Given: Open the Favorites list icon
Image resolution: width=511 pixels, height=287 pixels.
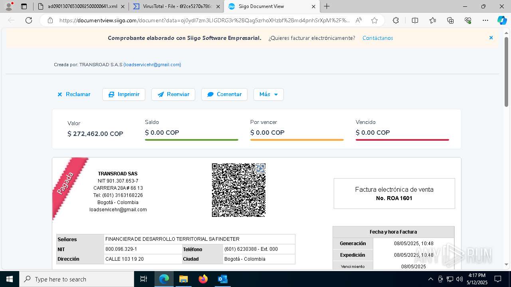Looking at the screenshot, I should (433, 20).
